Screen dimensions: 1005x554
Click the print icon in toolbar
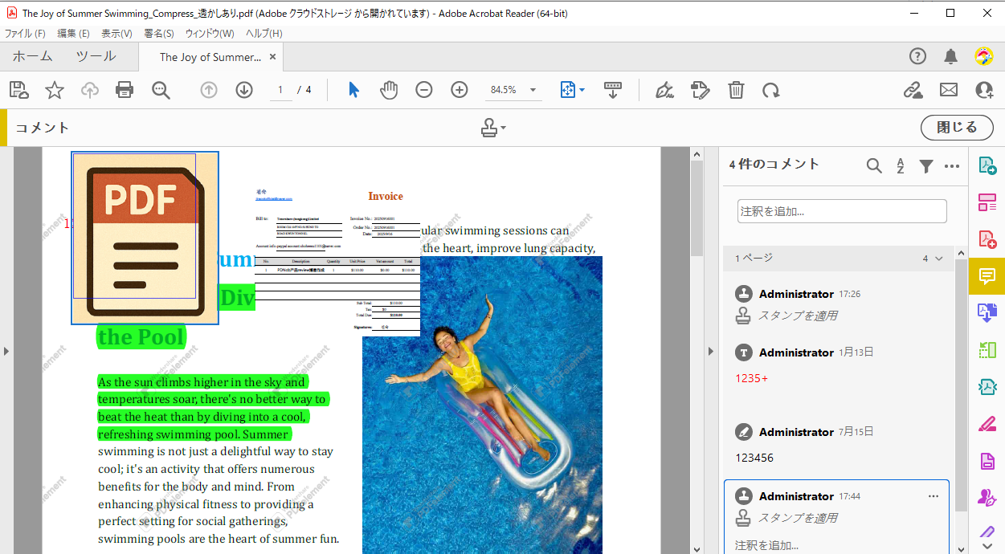125,90
